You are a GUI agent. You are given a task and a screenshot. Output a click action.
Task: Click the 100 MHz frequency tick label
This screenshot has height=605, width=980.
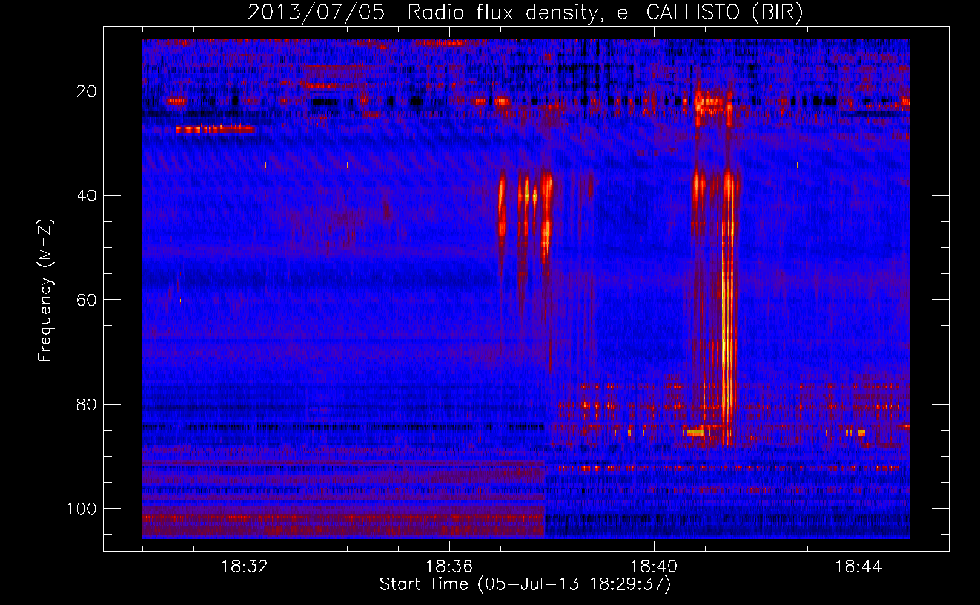coord(82,509)
